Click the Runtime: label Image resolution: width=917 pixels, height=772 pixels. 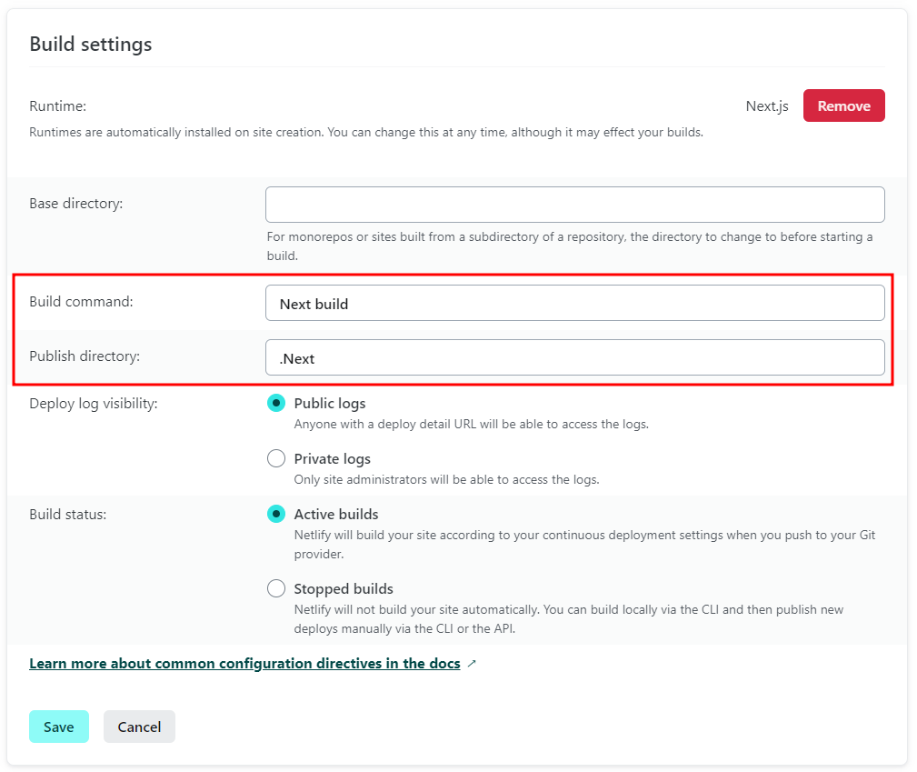57,106
